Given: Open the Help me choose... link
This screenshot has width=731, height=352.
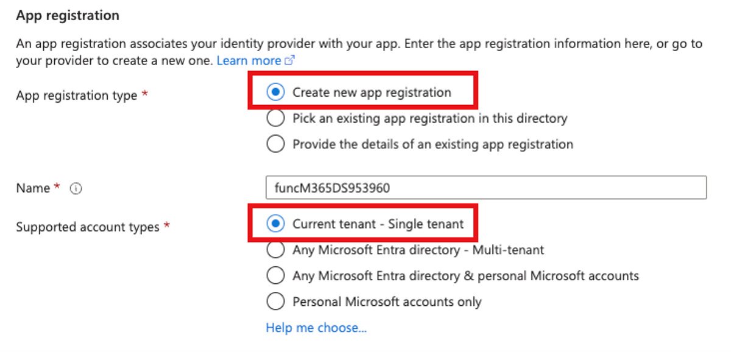Looking at the screenshot, I should click(316, 328).
